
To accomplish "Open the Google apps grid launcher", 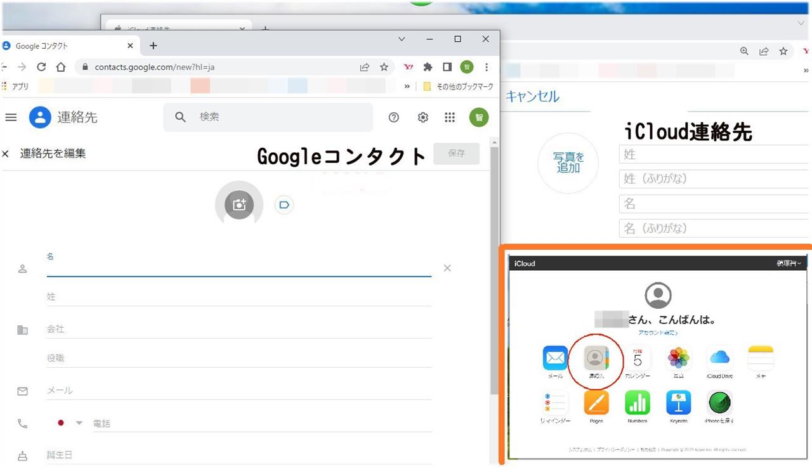I will coord(450,117).
